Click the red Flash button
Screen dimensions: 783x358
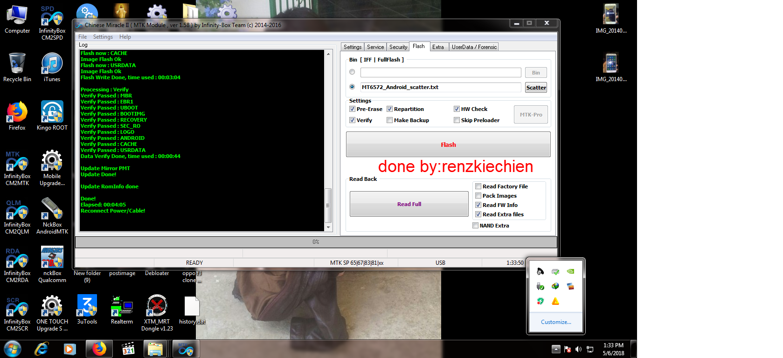coord(448,145)
